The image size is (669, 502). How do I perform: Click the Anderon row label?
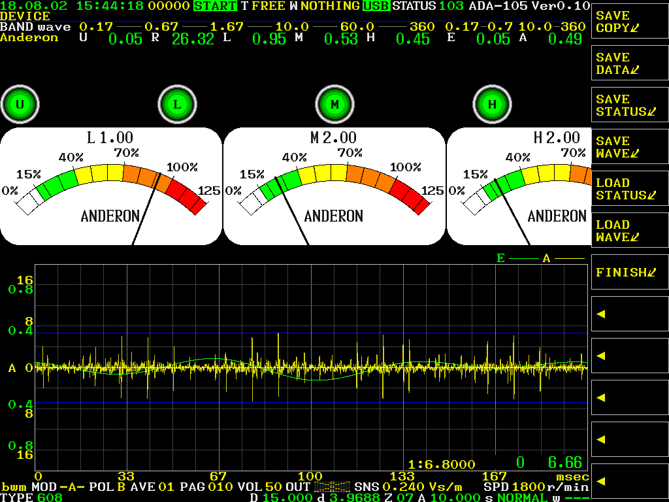pos(29,37)
